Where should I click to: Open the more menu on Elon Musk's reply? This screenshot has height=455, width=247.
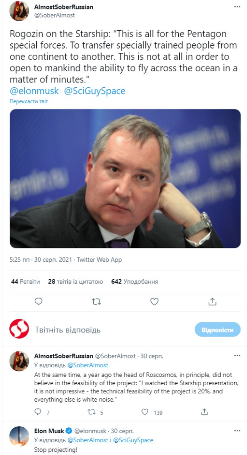[x=237, y=430]
